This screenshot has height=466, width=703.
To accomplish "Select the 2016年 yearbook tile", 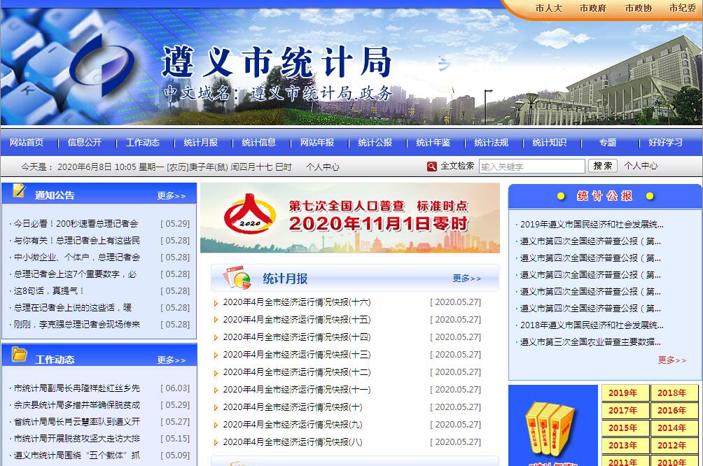I will 674,411.
